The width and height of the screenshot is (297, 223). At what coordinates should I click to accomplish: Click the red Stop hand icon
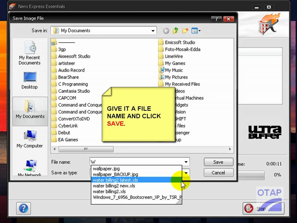[x=249, y=208]
